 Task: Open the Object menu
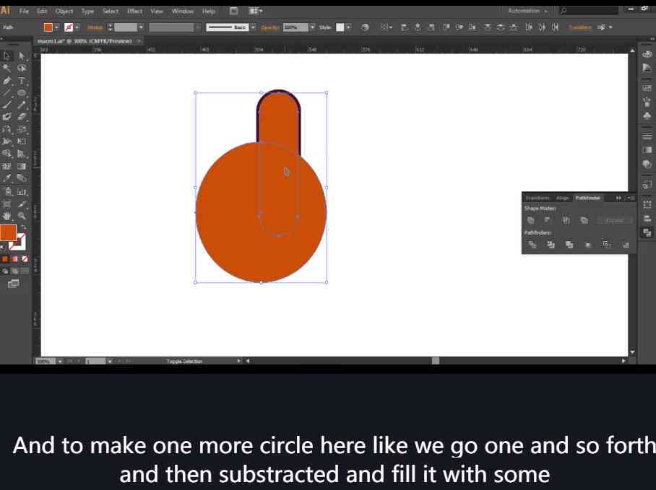pos(64,12)
